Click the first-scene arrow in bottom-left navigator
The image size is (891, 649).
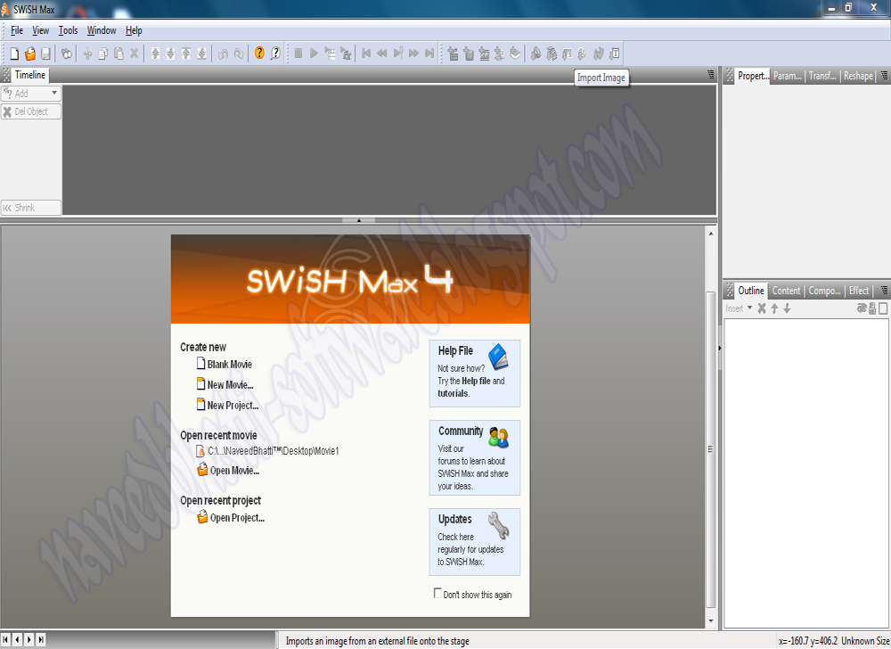click(6, 639)
